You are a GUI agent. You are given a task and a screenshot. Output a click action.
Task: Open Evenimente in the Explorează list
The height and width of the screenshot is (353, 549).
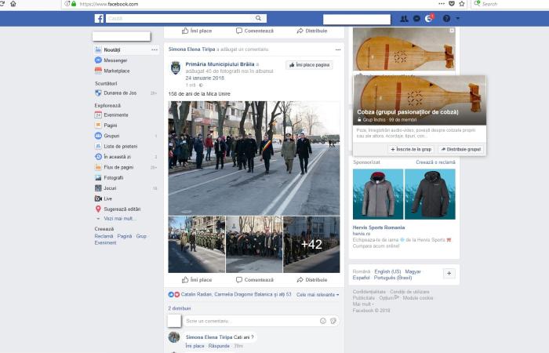click(116, 115)
